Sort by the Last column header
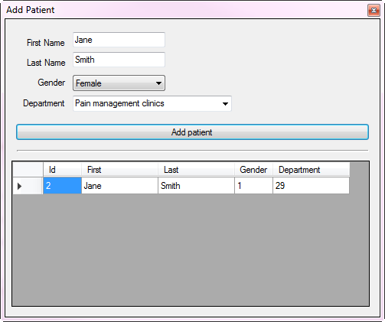 (196, 170)
